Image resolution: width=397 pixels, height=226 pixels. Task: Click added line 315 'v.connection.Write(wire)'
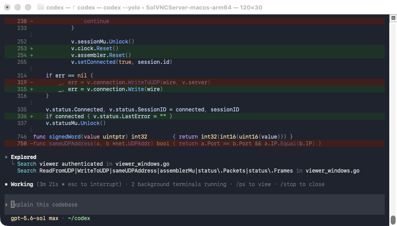point(195,89)
